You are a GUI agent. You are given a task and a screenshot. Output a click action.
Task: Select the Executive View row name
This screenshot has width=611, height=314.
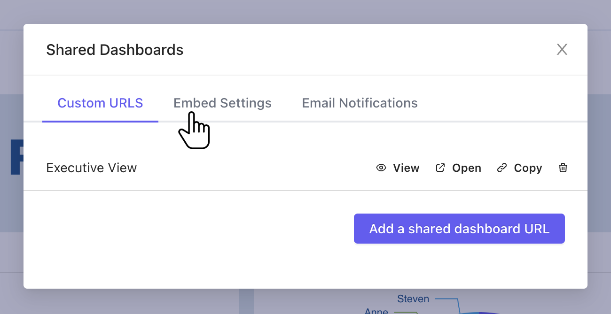point(91,168)
